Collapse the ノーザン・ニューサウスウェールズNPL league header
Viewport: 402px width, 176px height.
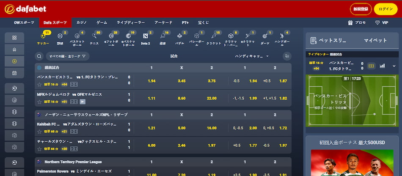(x=163, y=115)
